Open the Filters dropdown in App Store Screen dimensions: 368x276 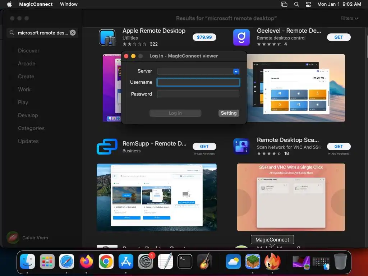[x=349, y=18]
